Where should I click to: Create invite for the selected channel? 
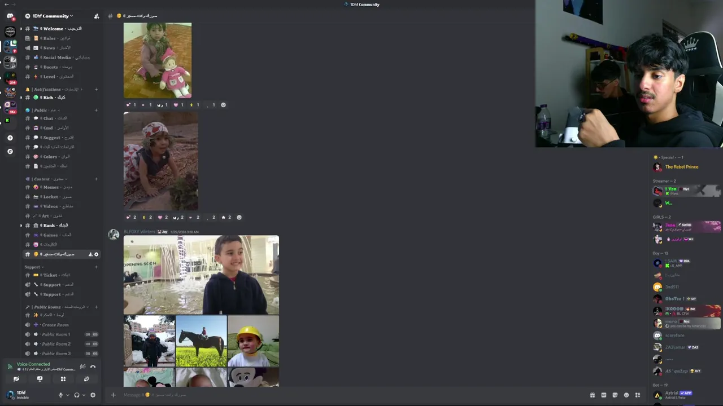point(90,254)
